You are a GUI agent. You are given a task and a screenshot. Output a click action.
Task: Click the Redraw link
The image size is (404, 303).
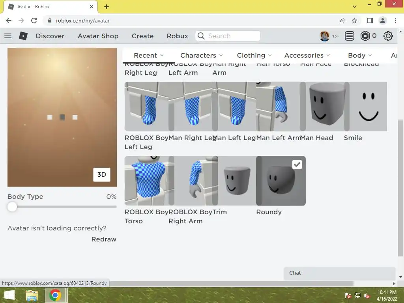point(104,239)
